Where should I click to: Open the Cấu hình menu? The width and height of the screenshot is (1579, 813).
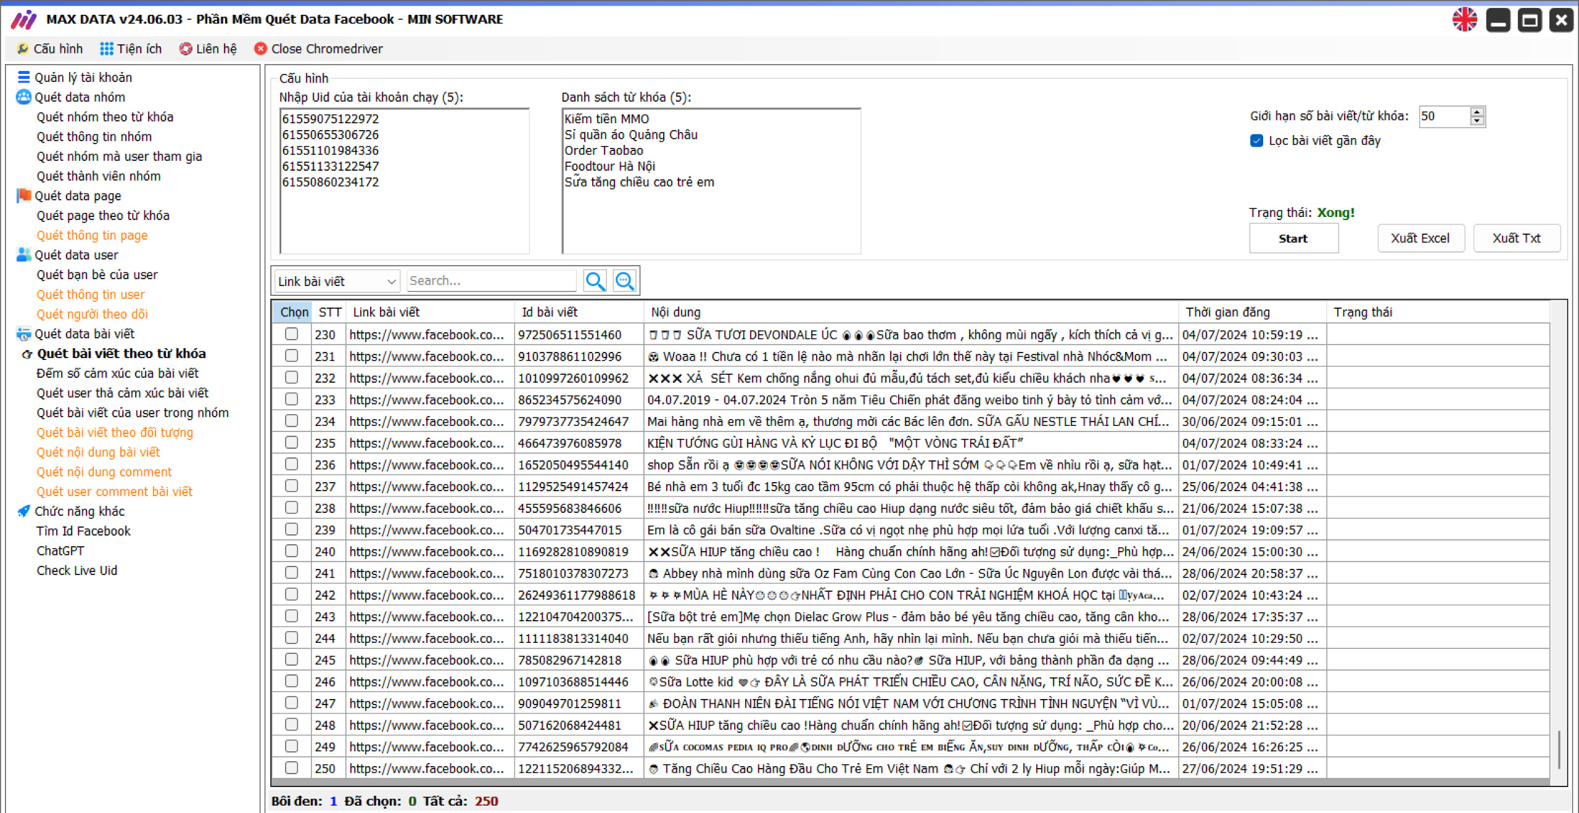pyautogui.click(x=49, y=49)
